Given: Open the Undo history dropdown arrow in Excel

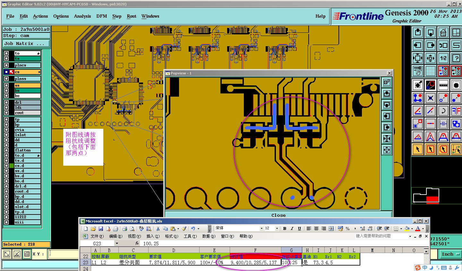Looking at the screenshot, I should coord(198,229).
